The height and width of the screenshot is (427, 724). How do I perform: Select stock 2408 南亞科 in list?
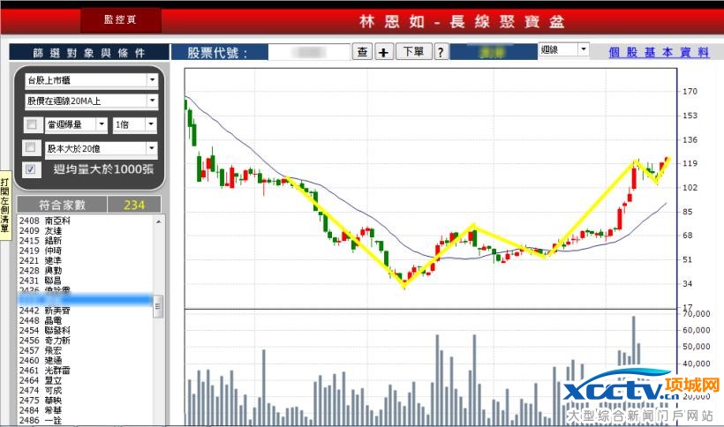coord(53,221)
